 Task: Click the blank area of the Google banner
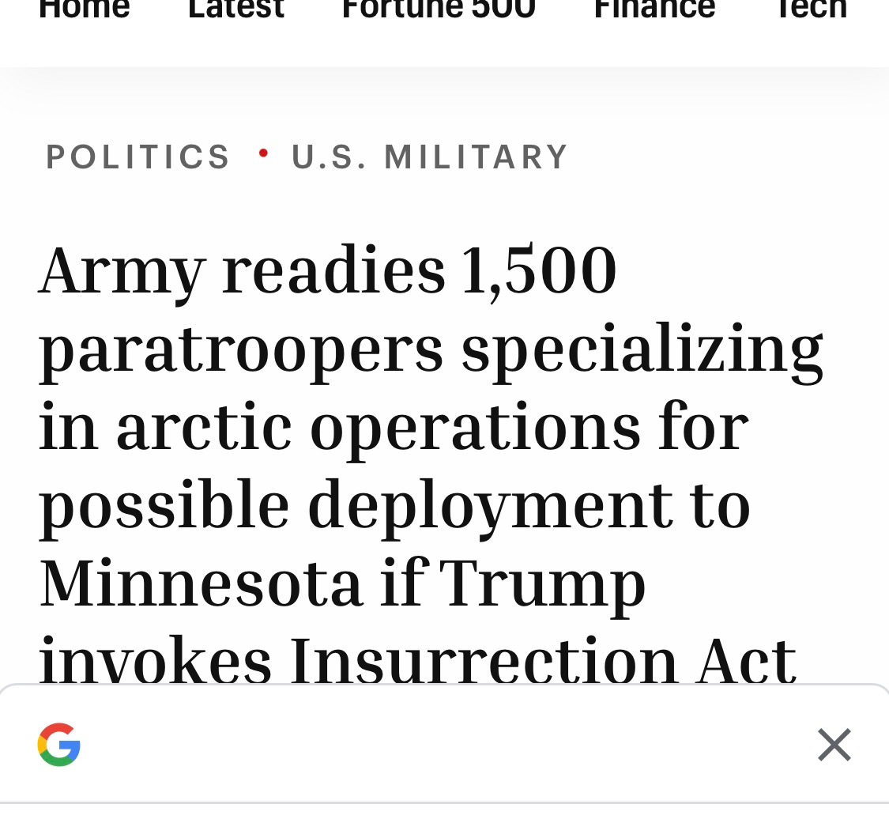443,745
